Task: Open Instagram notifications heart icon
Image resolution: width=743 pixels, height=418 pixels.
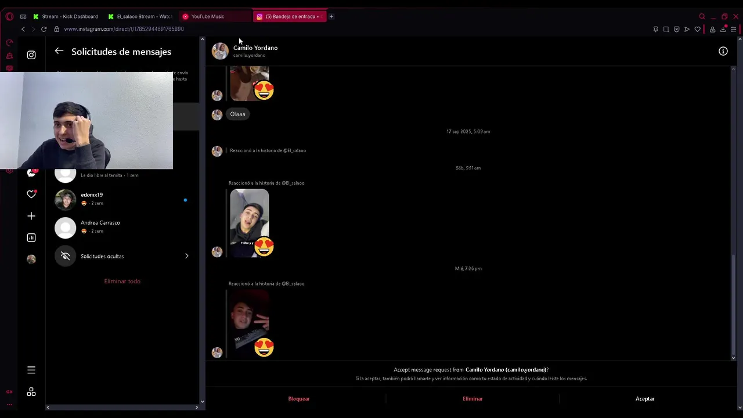Action: tap(31, 194)
